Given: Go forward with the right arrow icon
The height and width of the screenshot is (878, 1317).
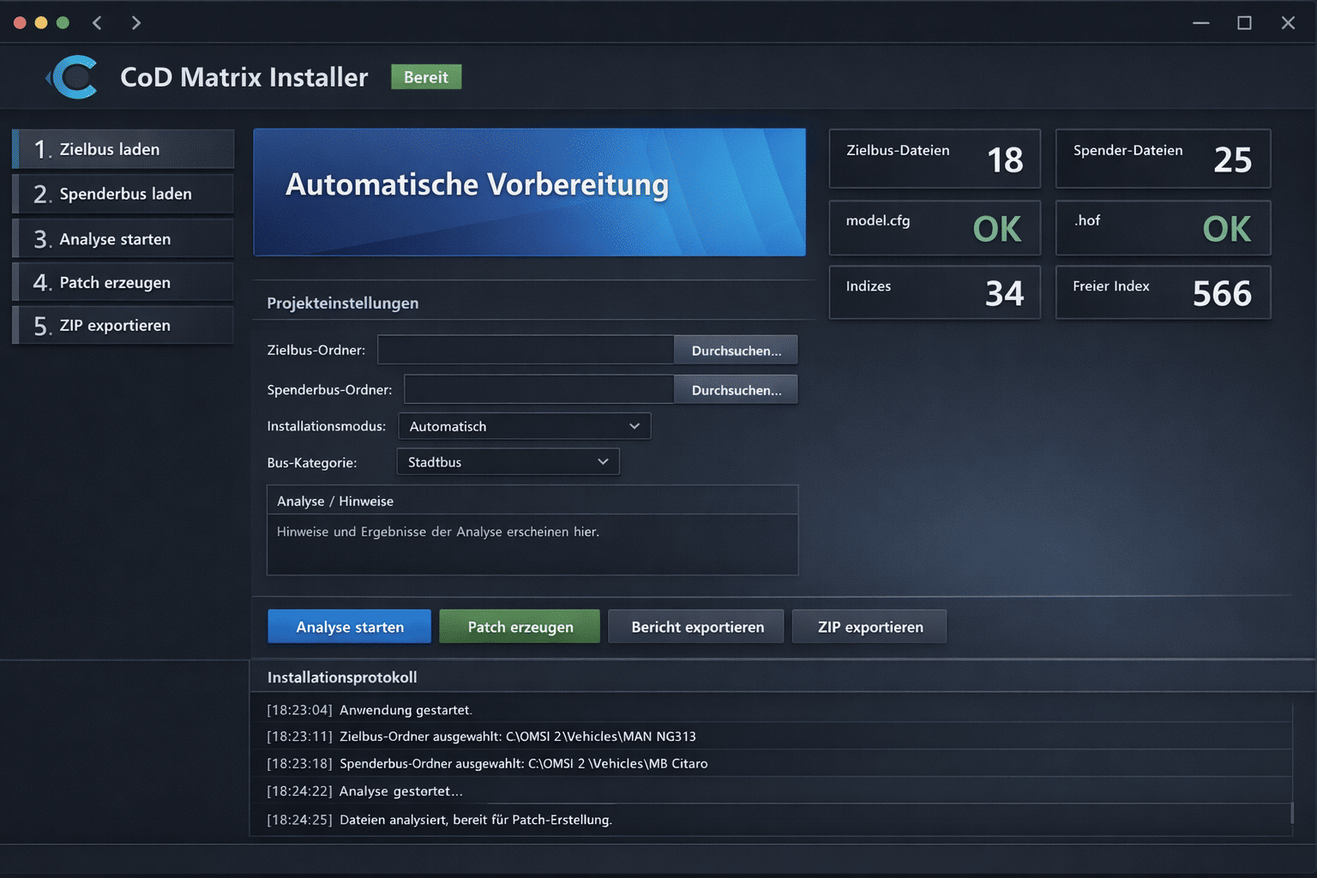Looking at the screenshot, I should (x=135, y=23).
